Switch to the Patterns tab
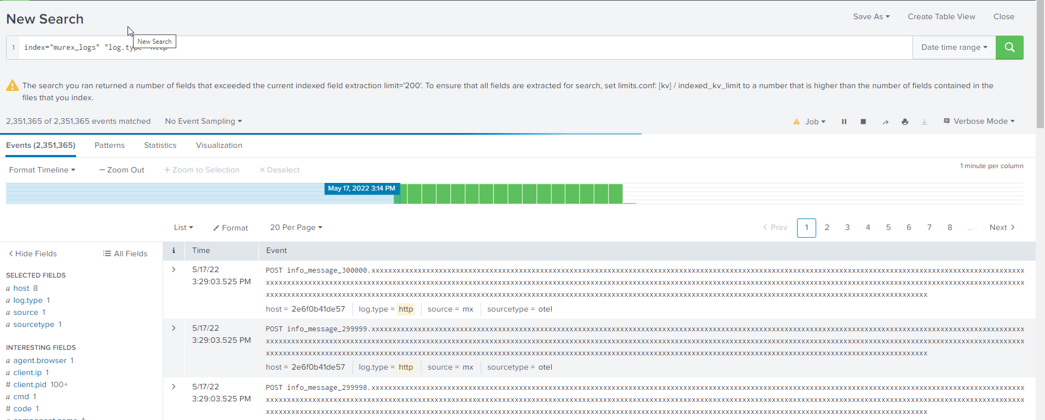The image size is (1045, 420). (109, 145)
